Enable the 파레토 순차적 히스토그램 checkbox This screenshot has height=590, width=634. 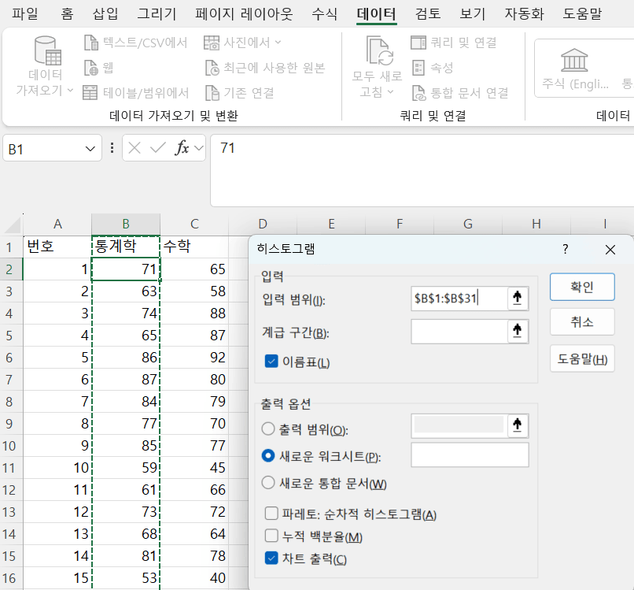(x=272, y=514)
